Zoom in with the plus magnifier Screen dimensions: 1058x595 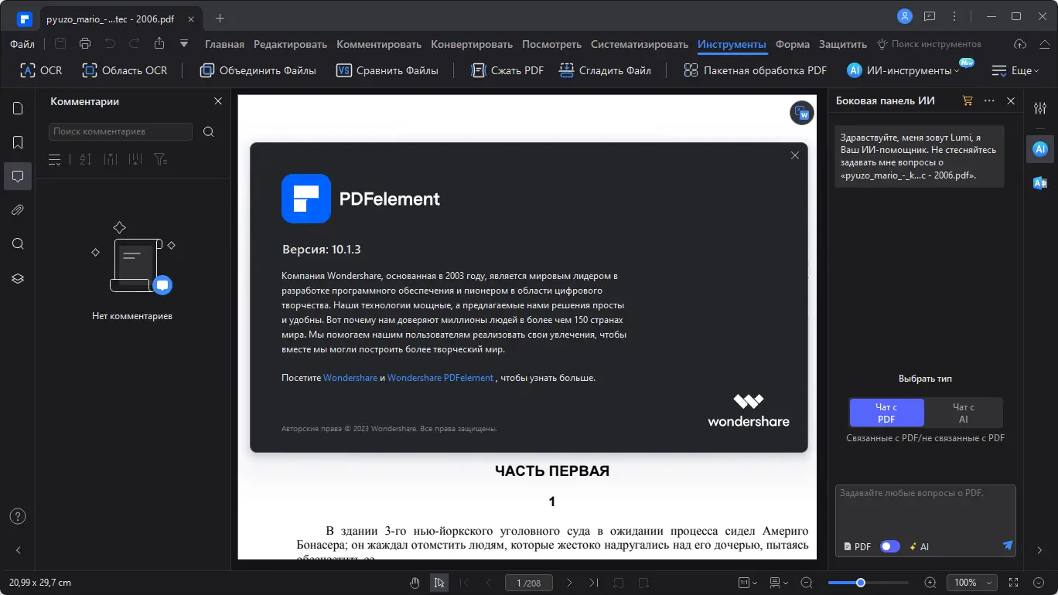[x=930, y=583]
